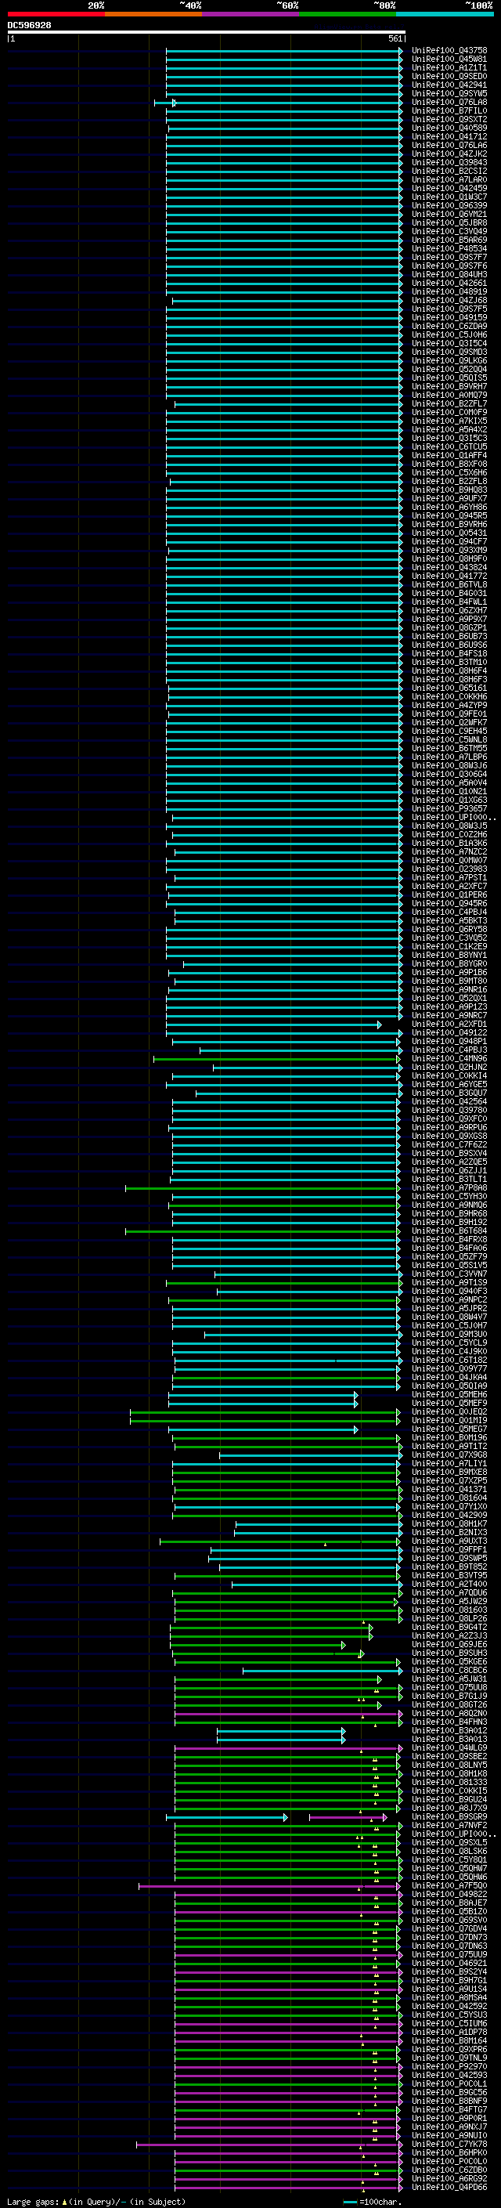Open hit UniRef100_B9GC56

(449, 2092)
